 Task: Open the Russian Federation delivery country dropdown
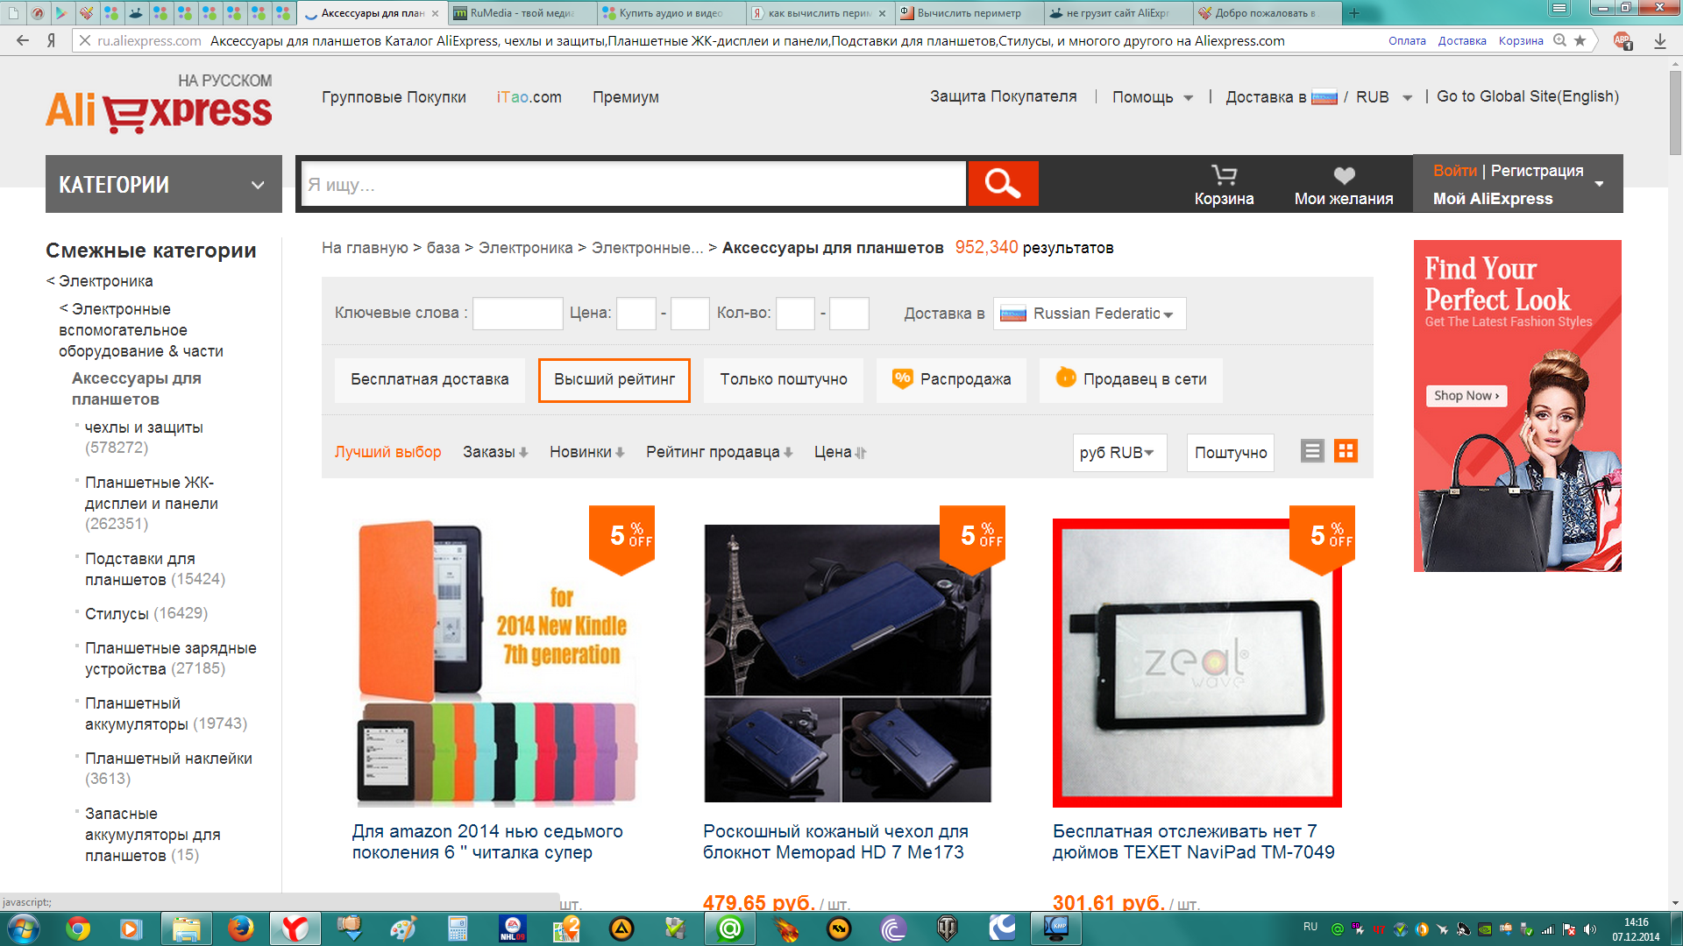[1090, 314]
